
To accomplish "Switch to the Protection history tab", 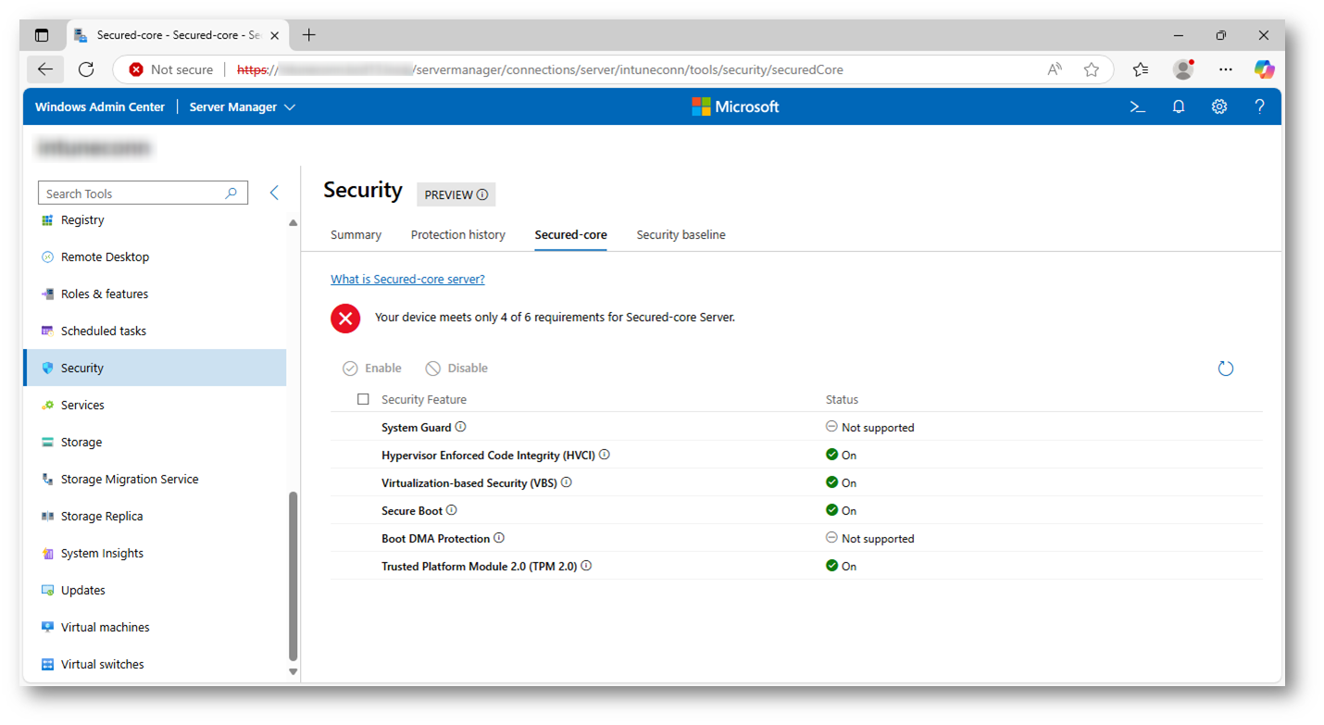I will [x=458, y=234].
